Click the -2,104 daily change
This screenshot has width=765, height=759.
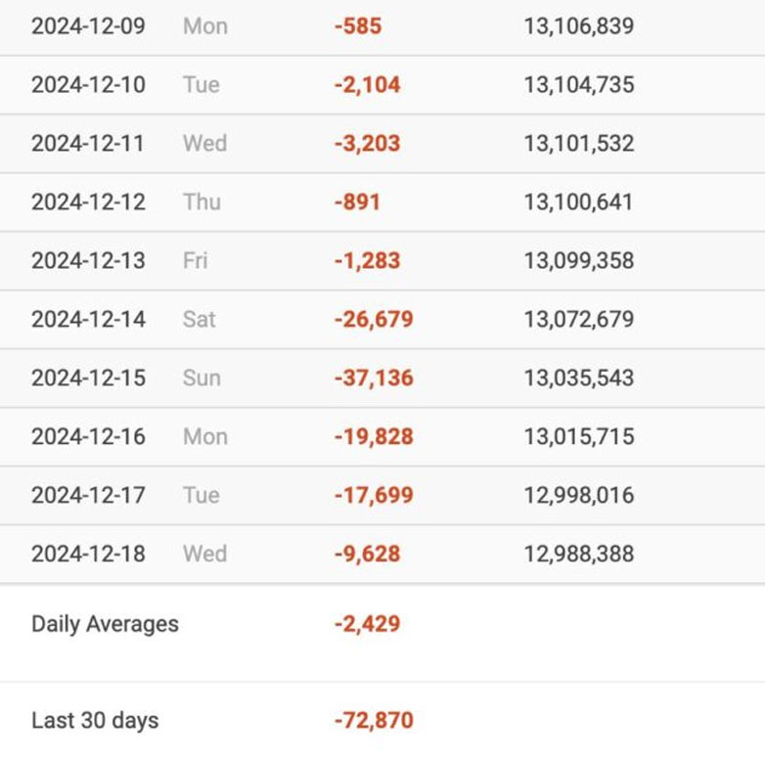(367, 84)
